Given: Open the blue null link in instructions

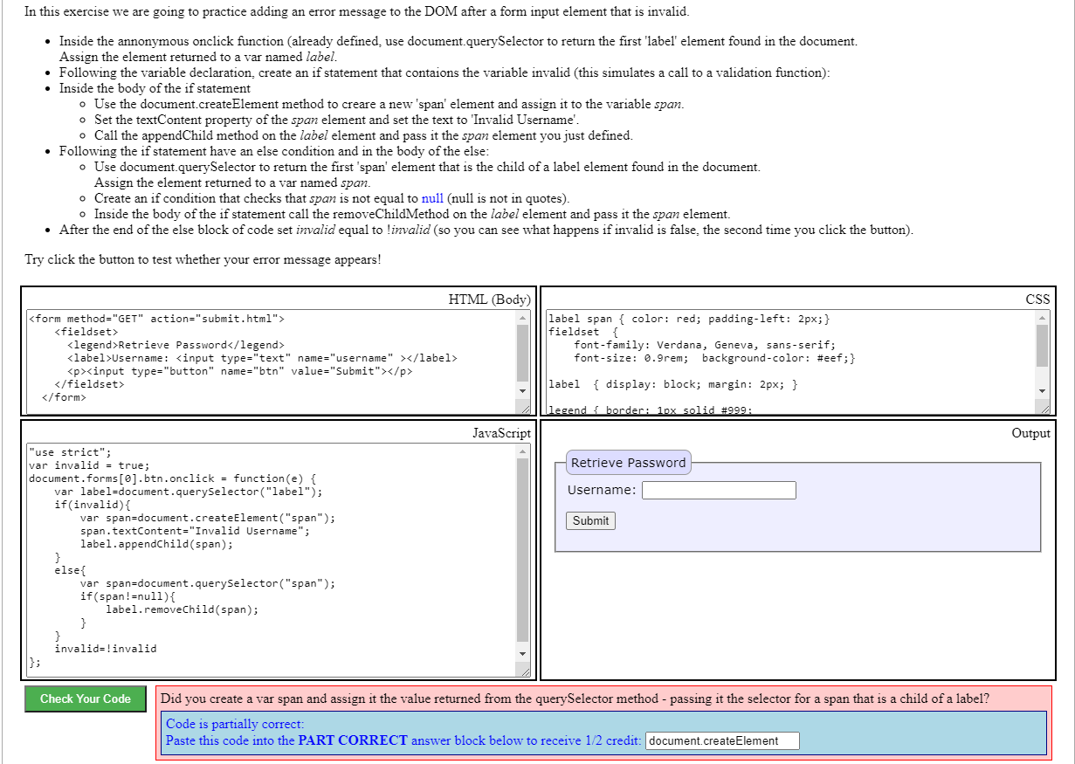Looking at the screenshot, I should [x=431, y=198].
